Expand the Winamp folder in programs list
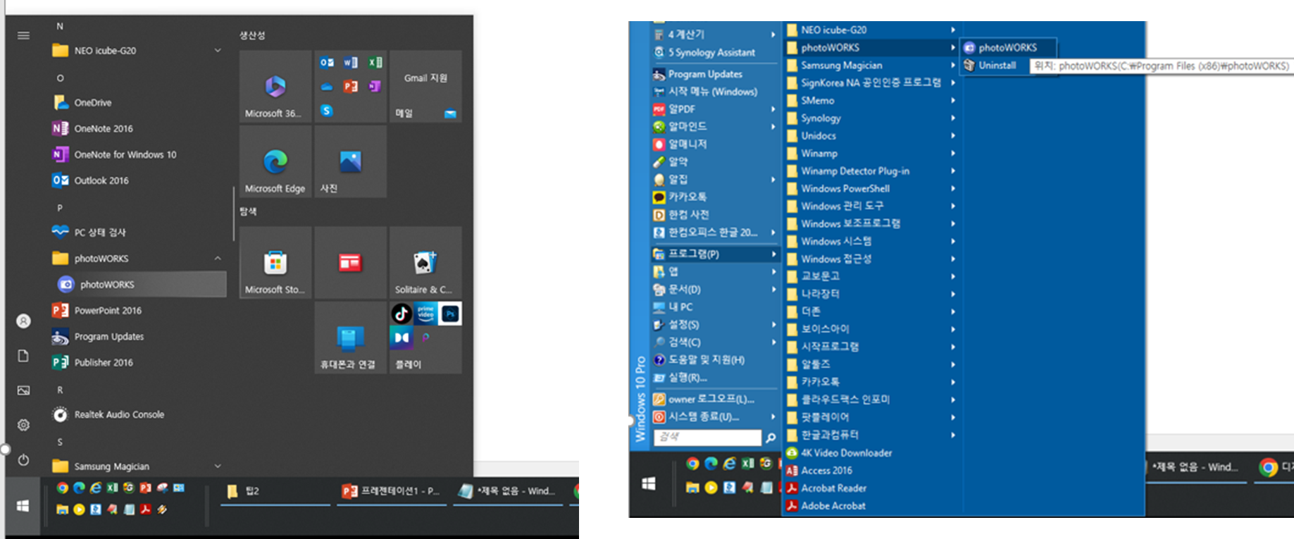Screen dimensions: 1294x539 click(871, 154)
